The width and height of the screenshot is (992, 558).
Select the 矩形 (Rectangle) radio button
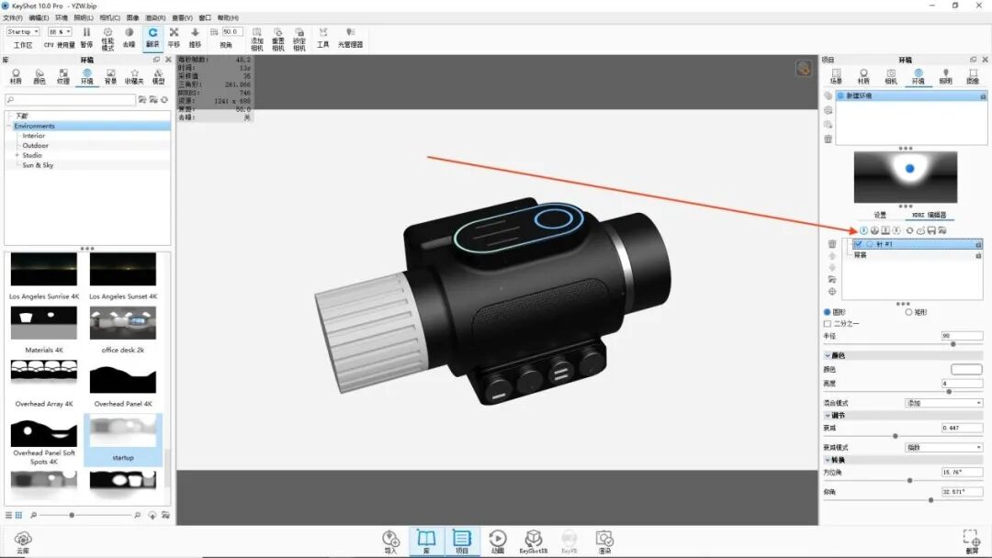coord(908,311)
